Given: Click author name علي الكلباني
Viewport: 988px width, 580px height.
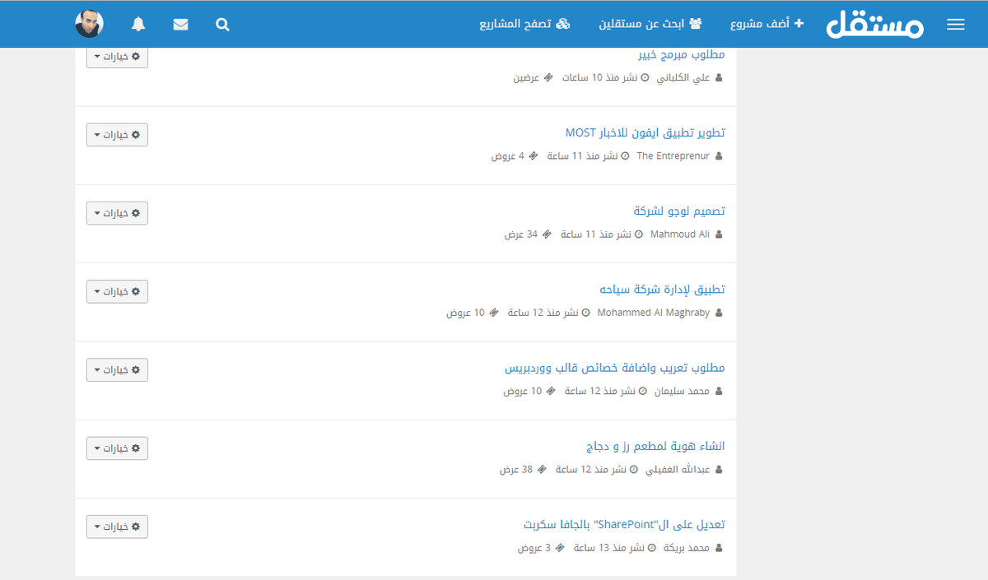Looking at the screenshot, I should tap(682, 77).
